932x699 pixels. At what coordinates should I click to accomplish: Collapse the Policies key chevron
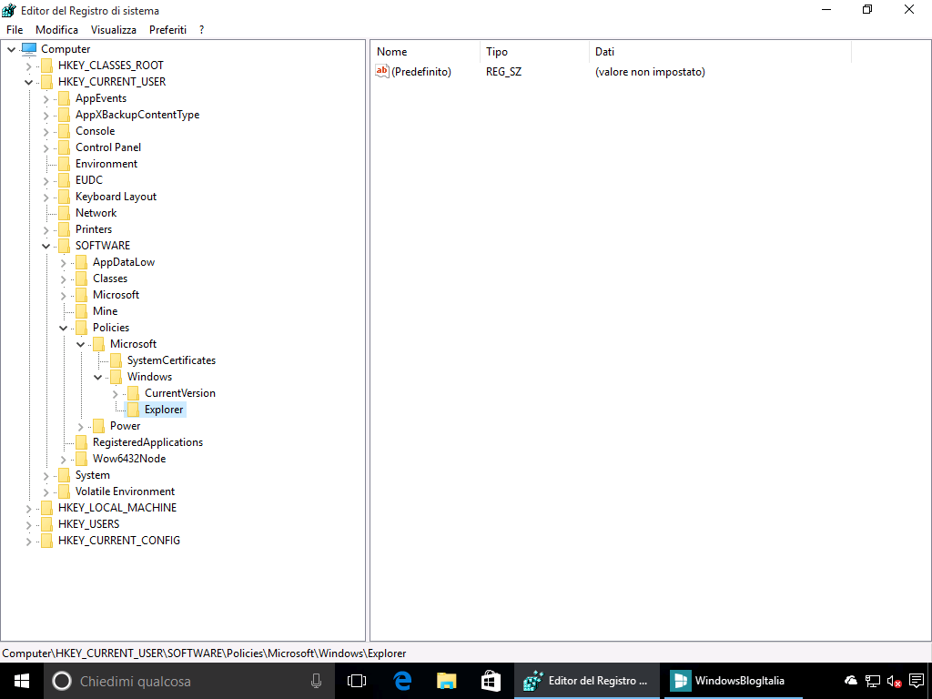[x=63, y=328]
